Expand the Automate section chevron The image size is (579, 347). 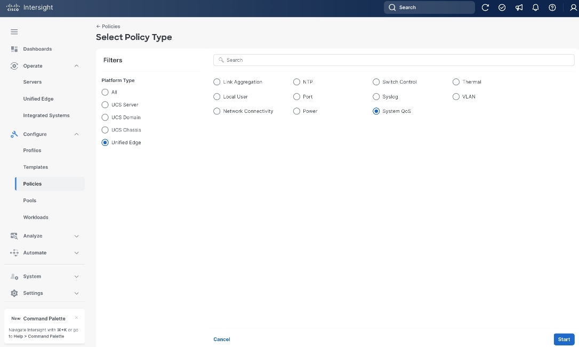click(x=76, y=253)
